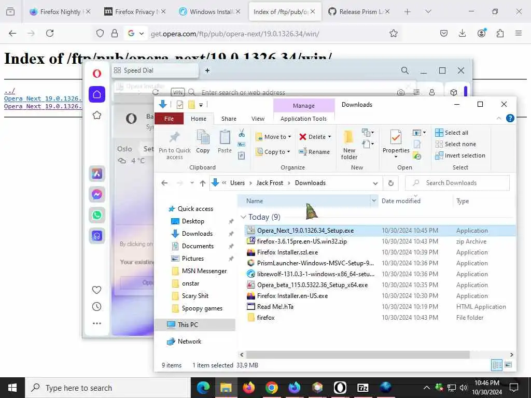Open the Delete dropdown arrow
This screenshot has height=398, width=531.
329,137
